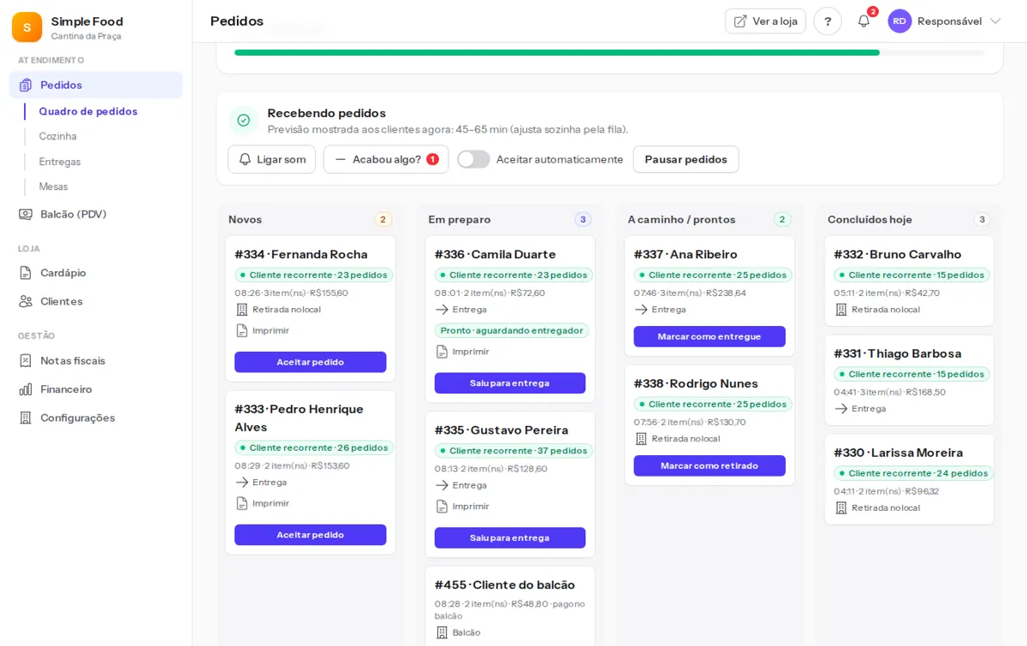Viewport: 1027px width, 646px height.
Task: Mark order #335 as Saiu para entrega
Action: pyautogui.click(x=510, y=538)
